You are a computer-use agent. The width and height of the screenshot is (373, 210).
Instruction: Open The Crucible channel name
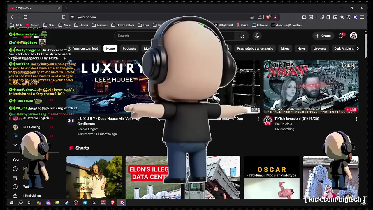point(283,124)
